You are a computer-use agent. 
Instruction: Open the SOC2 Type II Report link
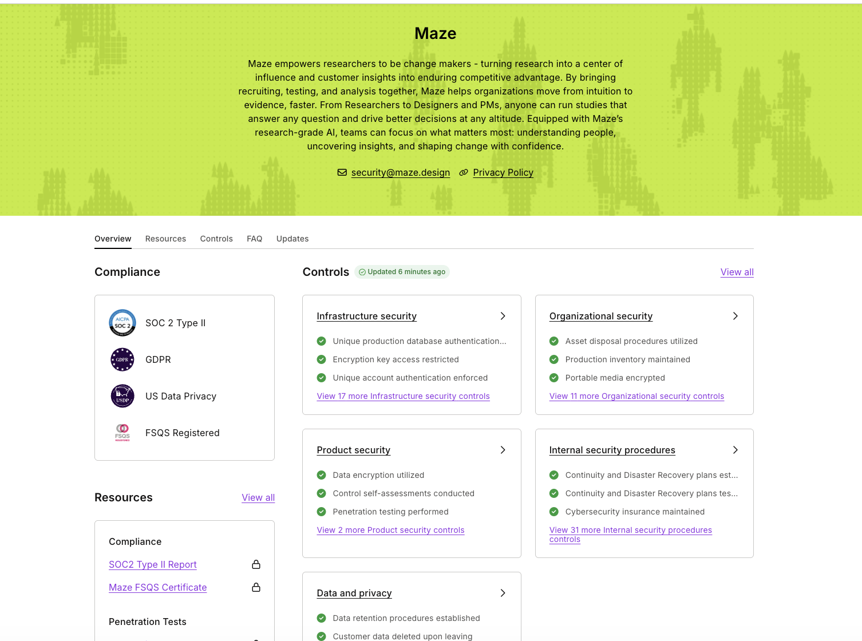(153, 564)
